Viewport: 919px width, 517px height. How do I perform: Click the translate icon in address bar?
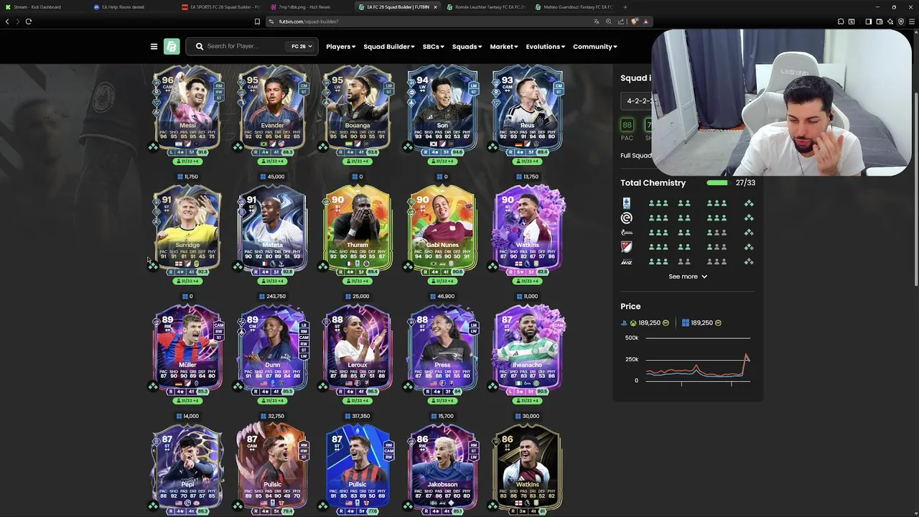(596, 22)
